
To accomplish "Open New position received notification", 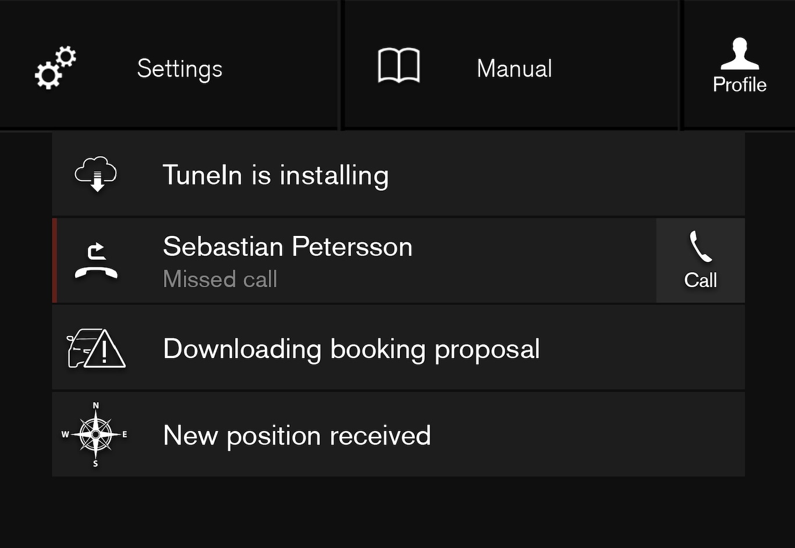I will click(x=297, y=435).
